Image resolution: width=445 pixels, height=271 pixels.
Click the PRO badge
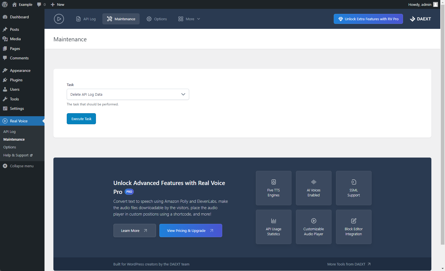tap(129, 192)
